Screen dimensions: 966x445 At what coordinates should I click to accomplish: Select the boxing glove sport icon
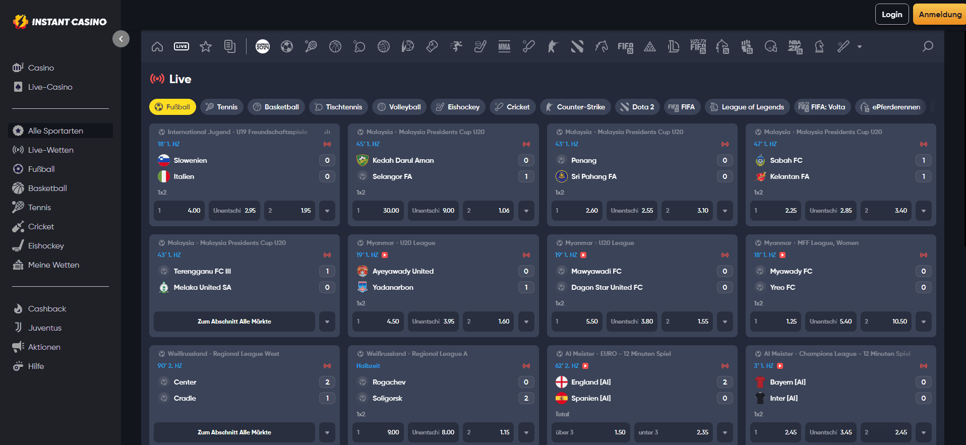[x=432, y=47]
